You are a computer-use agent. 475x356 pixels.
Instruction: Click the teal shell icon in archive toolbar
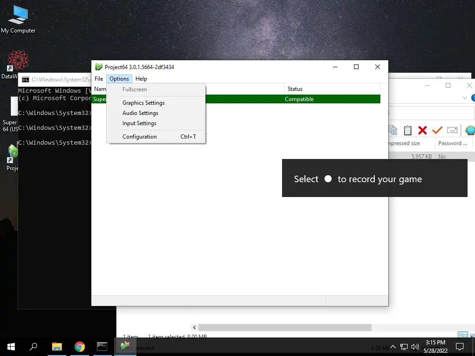tap(470, 130)
